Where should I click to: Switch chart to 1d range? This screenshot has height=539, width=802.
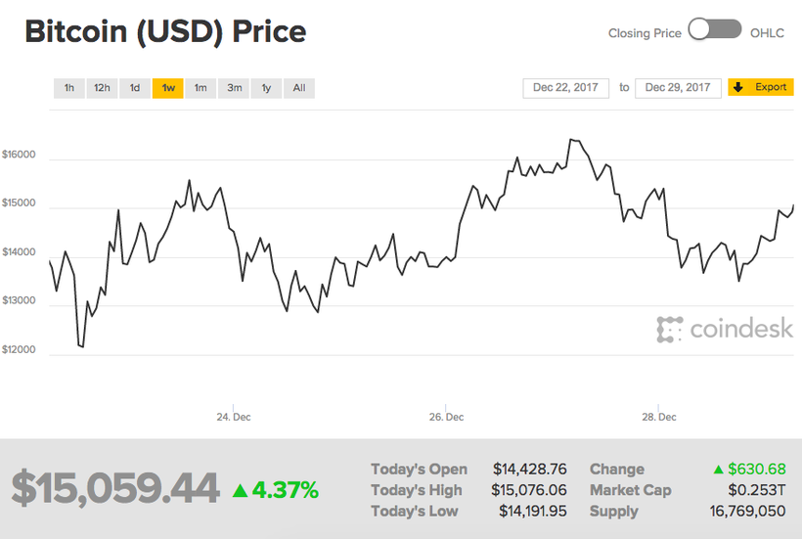tap(135, 88)
